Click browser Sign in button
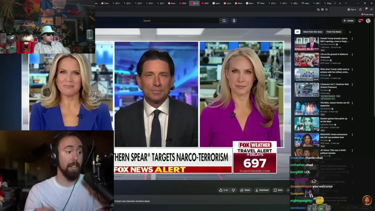The height and width of the screenshot is (211, 375). [x=352, y=9]
